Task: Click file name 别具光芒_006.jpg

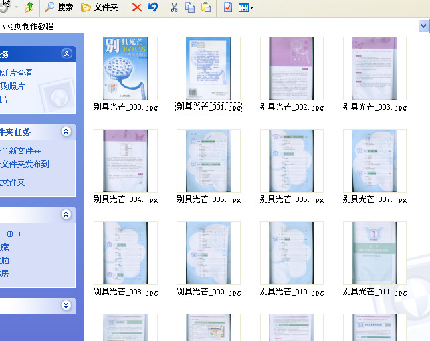Action: pos(292,199)
